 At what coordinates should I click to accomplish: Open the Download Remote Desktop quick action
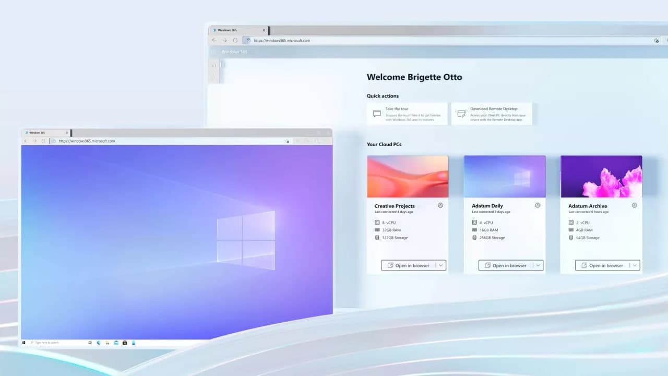pyautogui.click(x=491, y=113)
